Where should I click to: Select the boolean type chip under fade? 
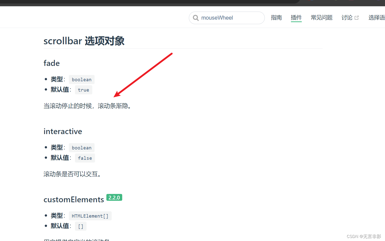(81, 79)
